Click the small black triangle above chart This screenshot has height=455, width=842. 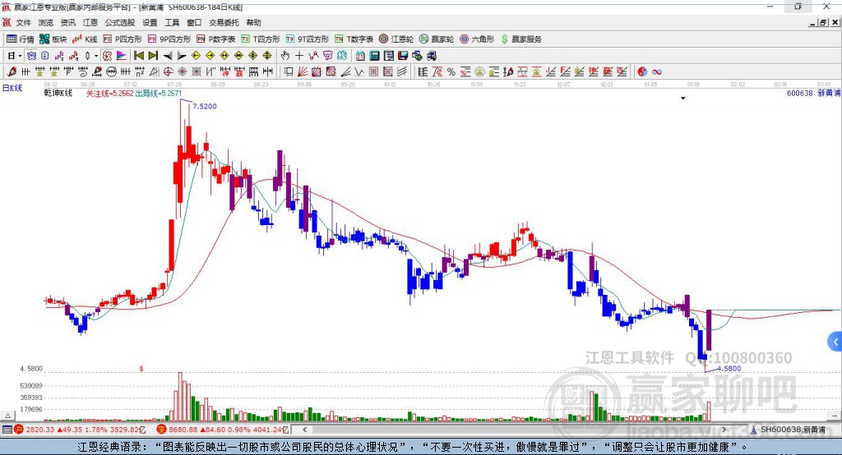coord(683,99)
